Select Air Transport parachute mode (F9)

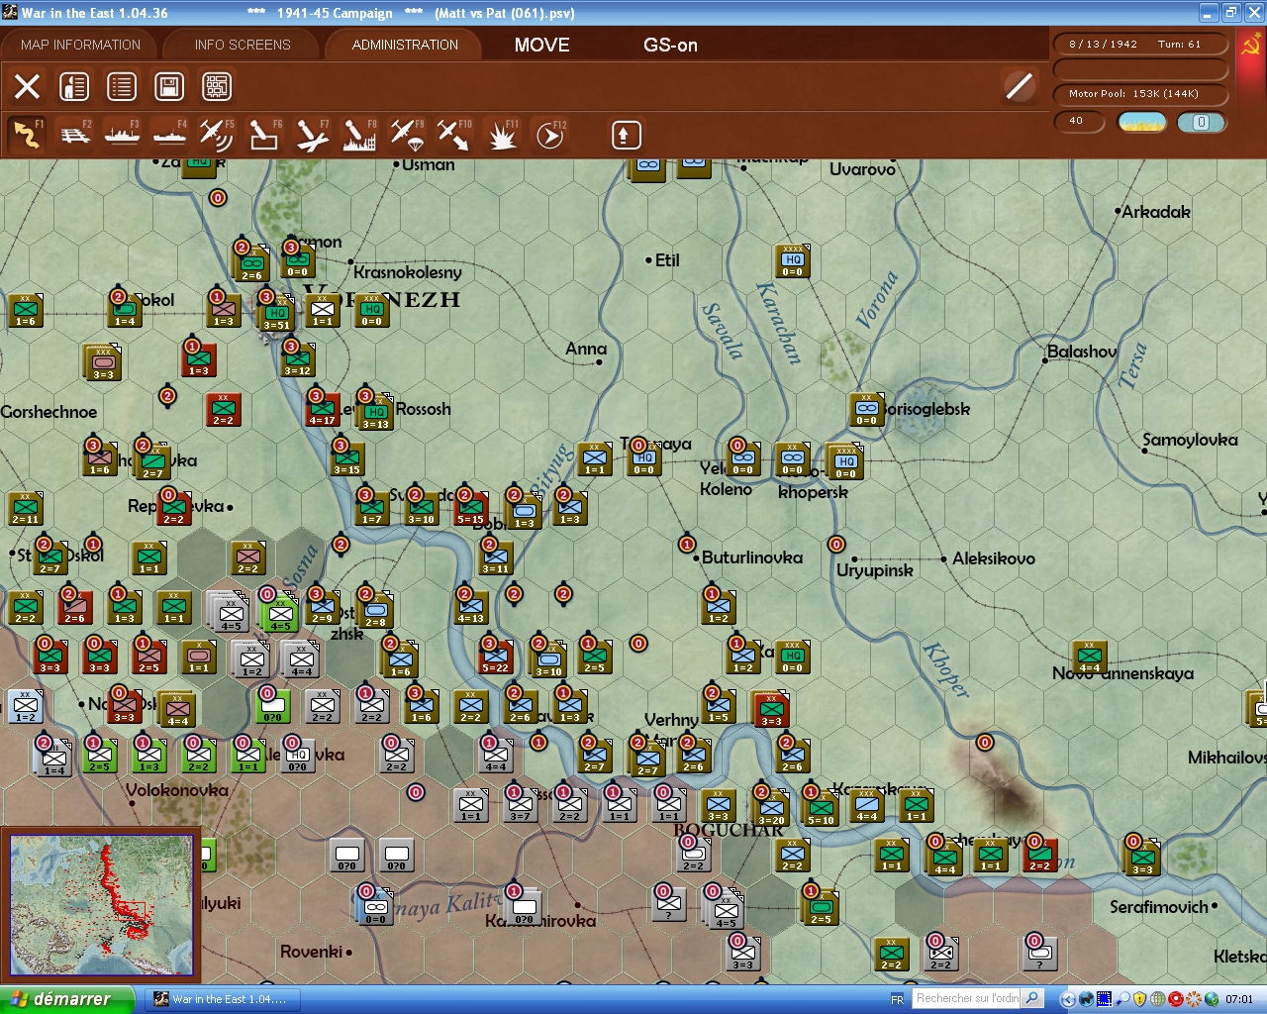[x=407, y=135]
